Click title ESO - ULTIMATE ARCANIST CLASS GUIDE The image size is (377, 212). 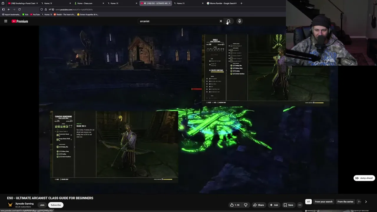[50, 198]
